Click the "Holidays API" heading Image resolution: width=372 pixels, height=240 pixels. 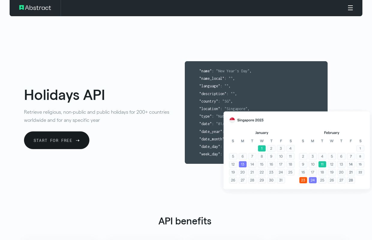64,95
